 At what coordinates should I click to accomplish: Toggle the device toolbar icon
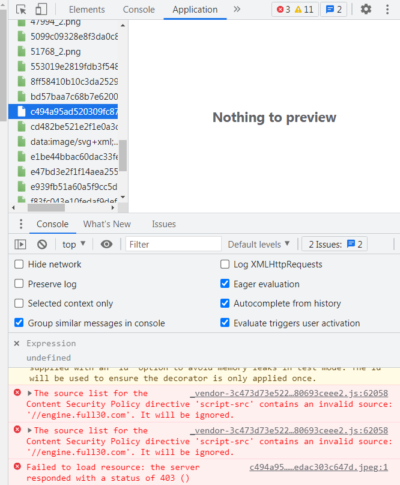click(41, 9)
